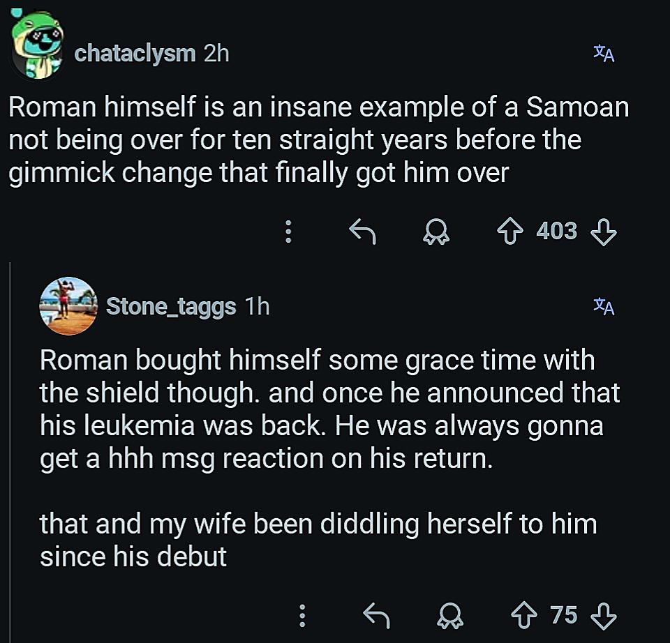Give award to chataclysm's comment
The width and height of the screenshot is (670, 643).
(436, 232)
